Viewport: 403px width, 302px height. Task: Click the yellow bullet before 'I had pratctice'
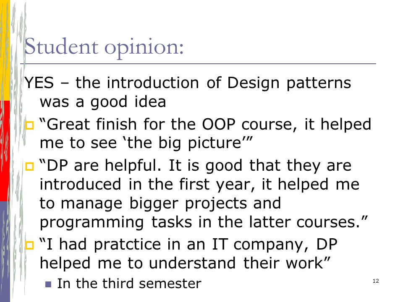29,245
